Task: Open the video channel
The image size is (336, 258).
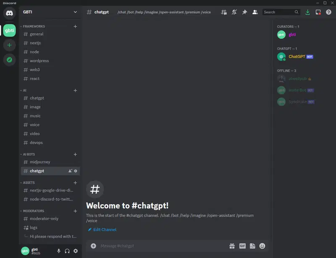Action: (x=50, y=134)
